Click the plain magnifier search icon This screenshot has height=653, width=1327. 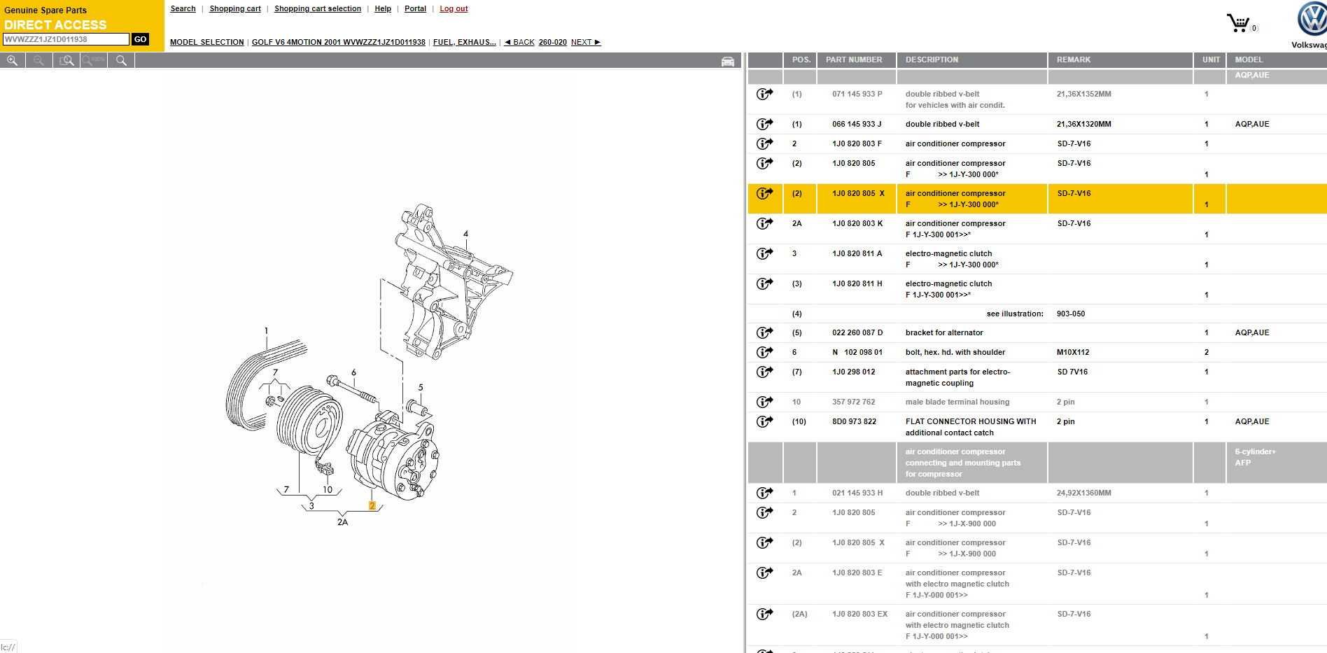[121, 61]
